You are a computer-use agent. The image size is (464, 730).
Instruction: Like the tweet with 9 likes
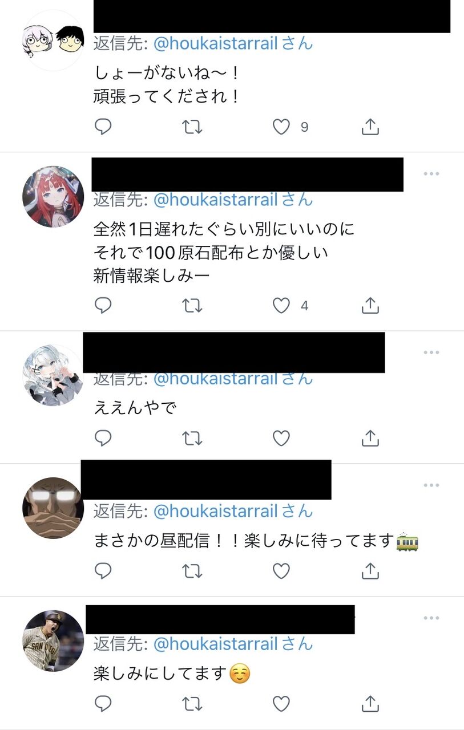point(281,127)
